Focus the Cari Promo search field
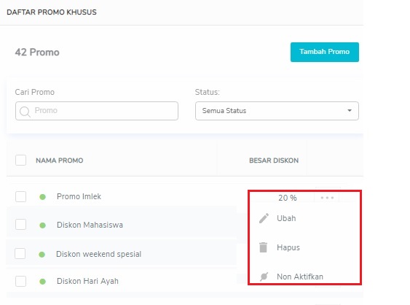The height and width of the screenshot is (305, 410). pyautogui.click(x=97, y=111)
